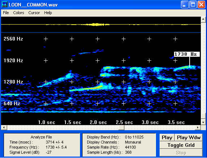Open the Colors menu
The width and height of the screenshot is (207, 158).
(x=18, y=13)
